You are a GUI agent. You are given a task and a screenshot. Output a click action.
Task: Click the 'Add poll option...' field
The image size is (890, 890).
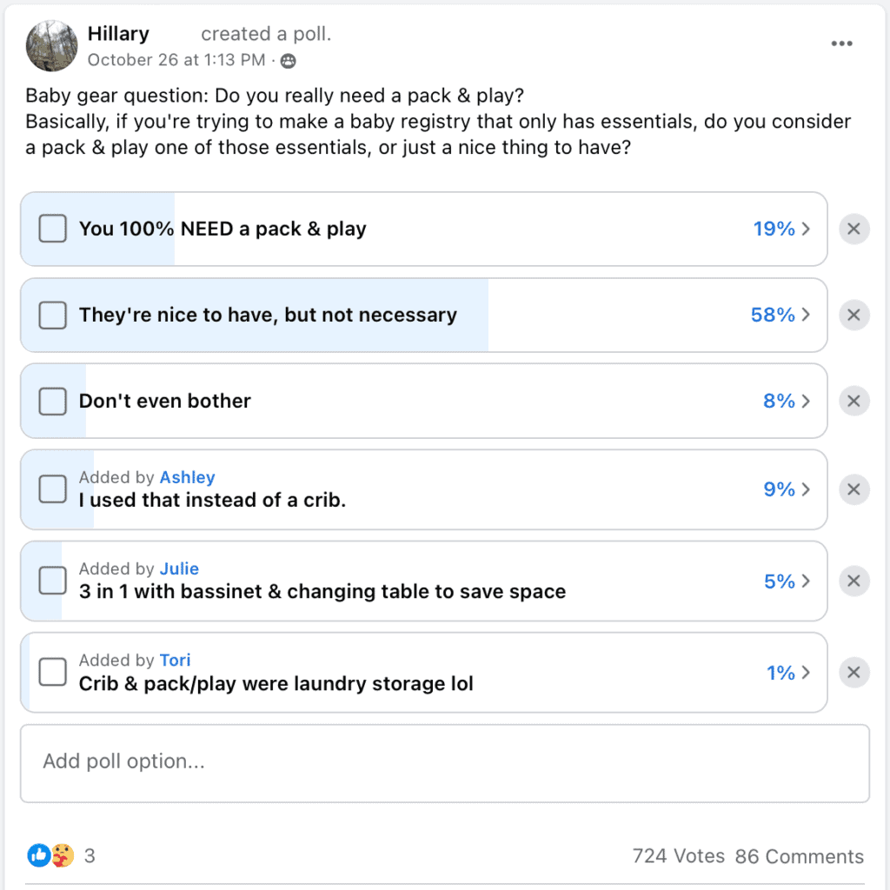(445, 763)
